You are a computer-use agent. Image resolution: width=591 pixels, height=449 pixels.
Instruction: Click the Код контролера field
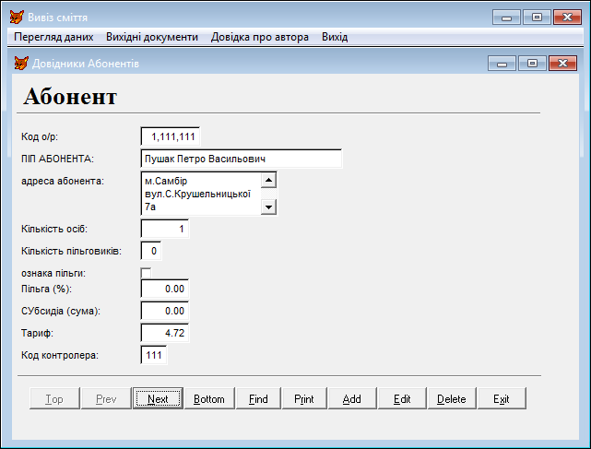(154, 355)
